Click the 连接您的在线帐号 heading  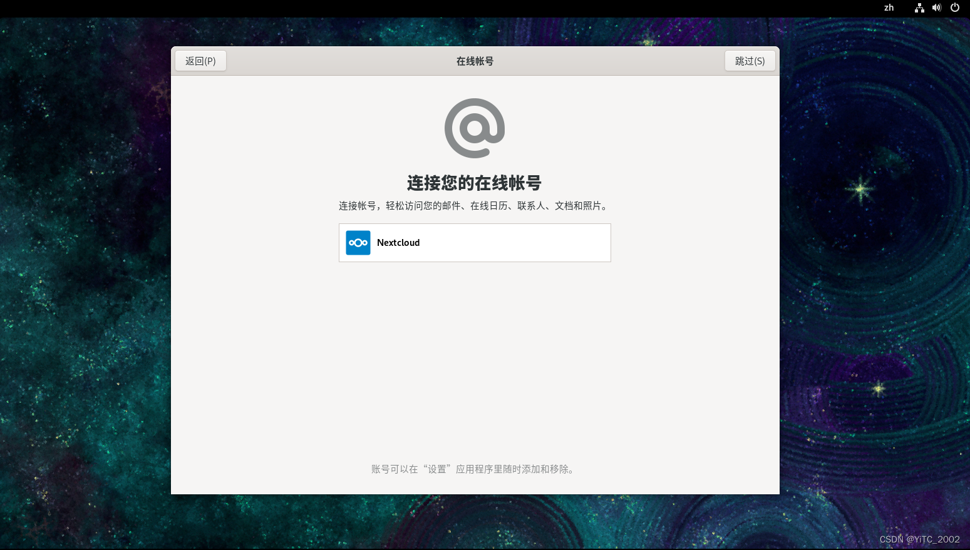tap(474, 183)
